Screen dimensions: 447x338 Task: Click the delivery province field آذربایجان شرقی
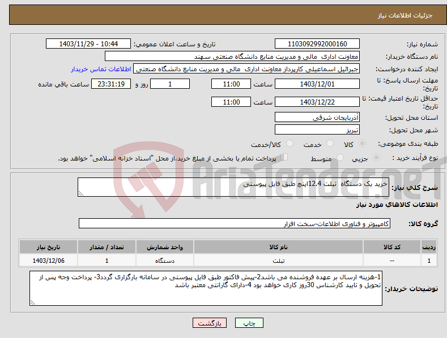(317, 117)
